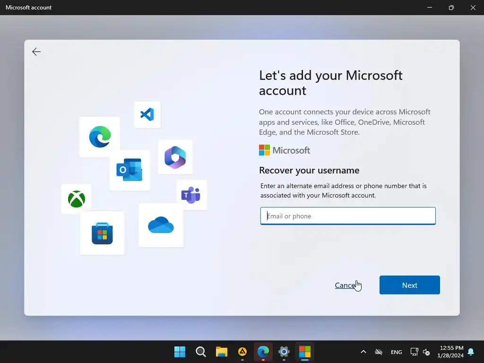Change the ENG input language
Screen dimensions: 484x363
397,352
